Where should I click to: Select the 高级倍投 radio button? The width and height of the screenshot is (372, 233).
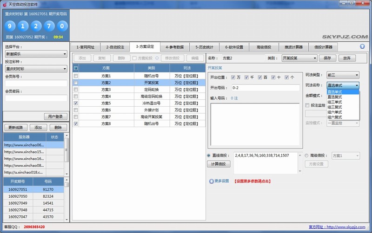click(307, 155)
